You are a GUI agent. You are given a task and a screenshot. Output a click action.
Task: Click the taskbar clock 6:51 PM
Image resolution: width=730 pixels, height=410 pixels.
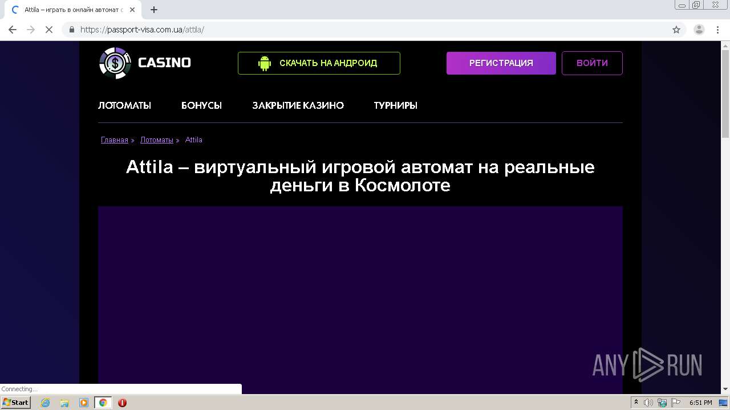(x=700, y=403)
